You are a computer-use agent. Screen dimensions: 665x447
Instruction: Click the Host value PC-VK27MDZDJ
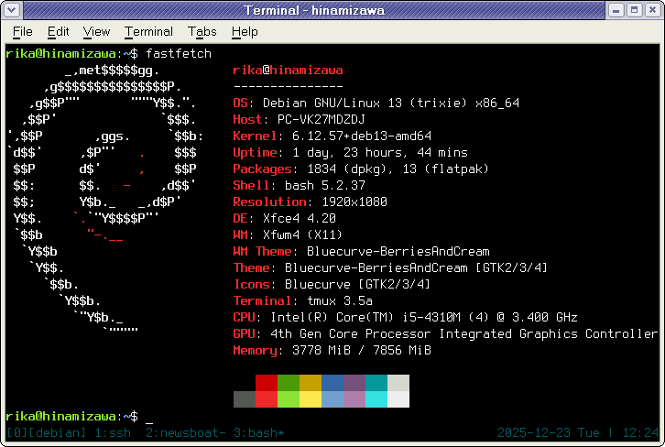point(321,120)
